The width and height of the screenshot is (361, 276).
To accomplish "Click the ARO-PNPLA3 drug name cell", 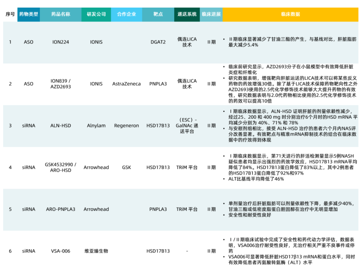I will pos(61,209).
